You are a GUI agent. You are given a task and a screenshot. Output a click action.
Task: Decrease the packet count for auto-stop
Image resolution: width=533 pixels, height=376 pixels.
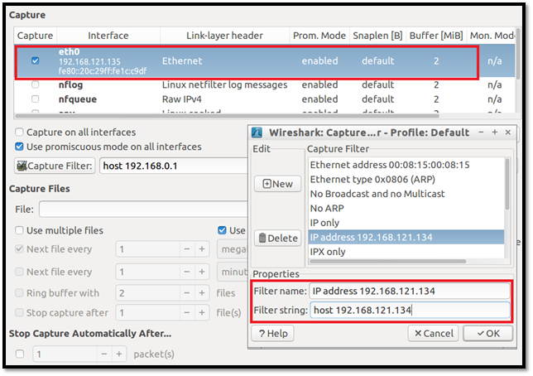(103, 354)
